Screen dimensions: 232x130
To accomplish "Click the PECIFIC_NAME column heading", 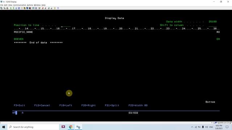I will (23, 32).
